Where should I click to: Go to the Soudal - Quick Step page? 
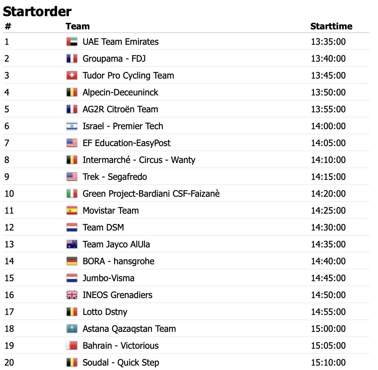click(x=121, y=363)
